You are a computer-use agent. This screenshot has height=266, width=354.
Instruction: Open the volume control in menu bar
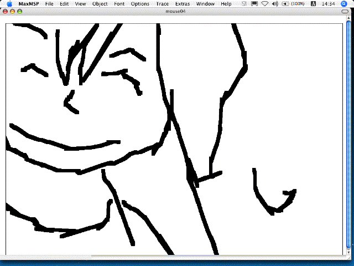[x=275, y=4]
